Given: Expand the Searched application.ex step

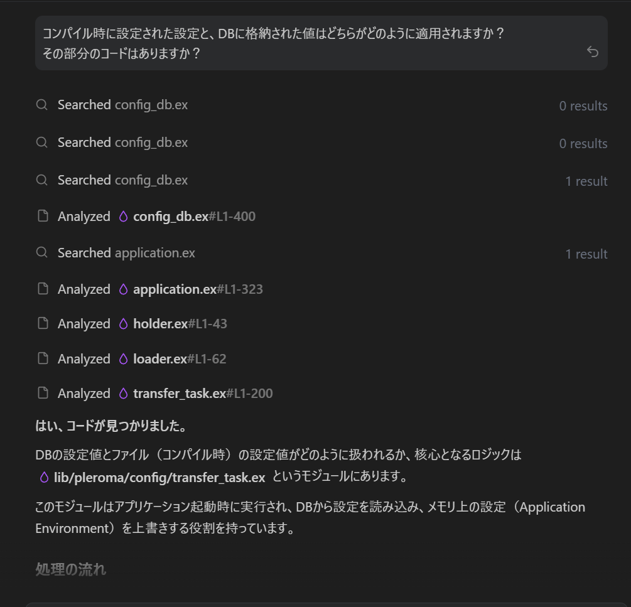Looking at the screenshot, I should coord(126,253).
